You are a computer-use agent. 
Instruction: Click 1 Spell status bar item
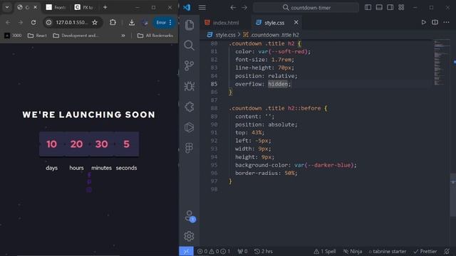325,251
